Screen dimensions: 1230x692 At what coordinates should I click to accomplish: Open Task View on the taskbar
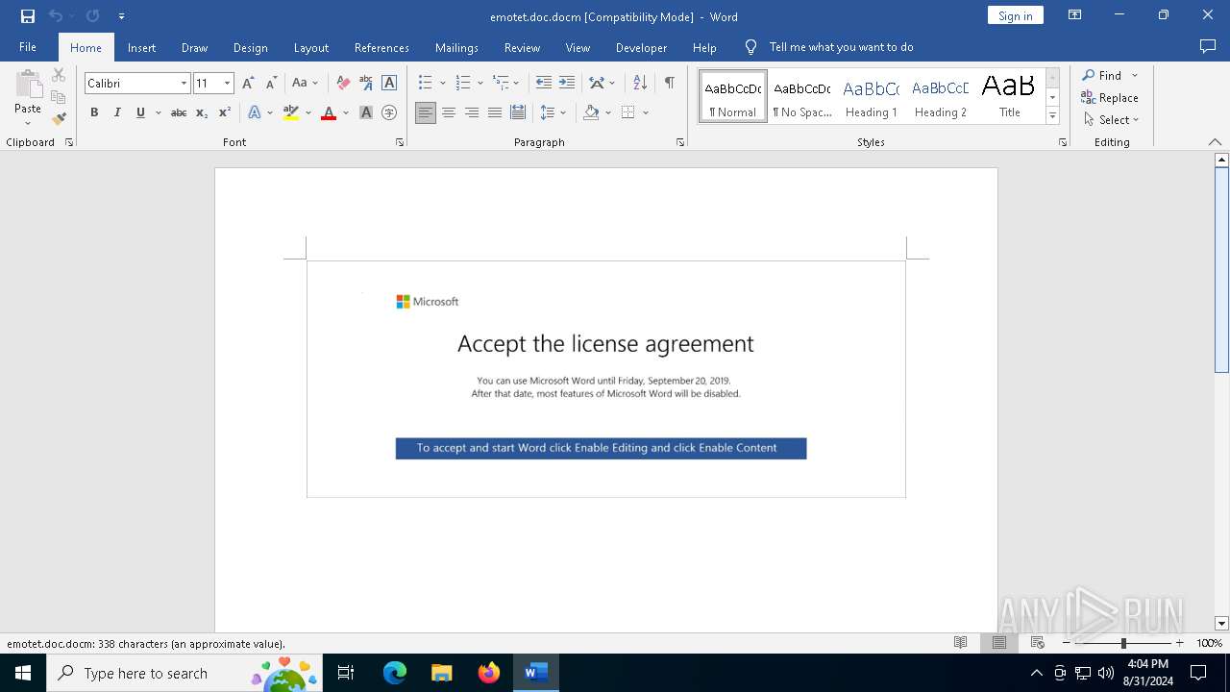tap(346, 673)
